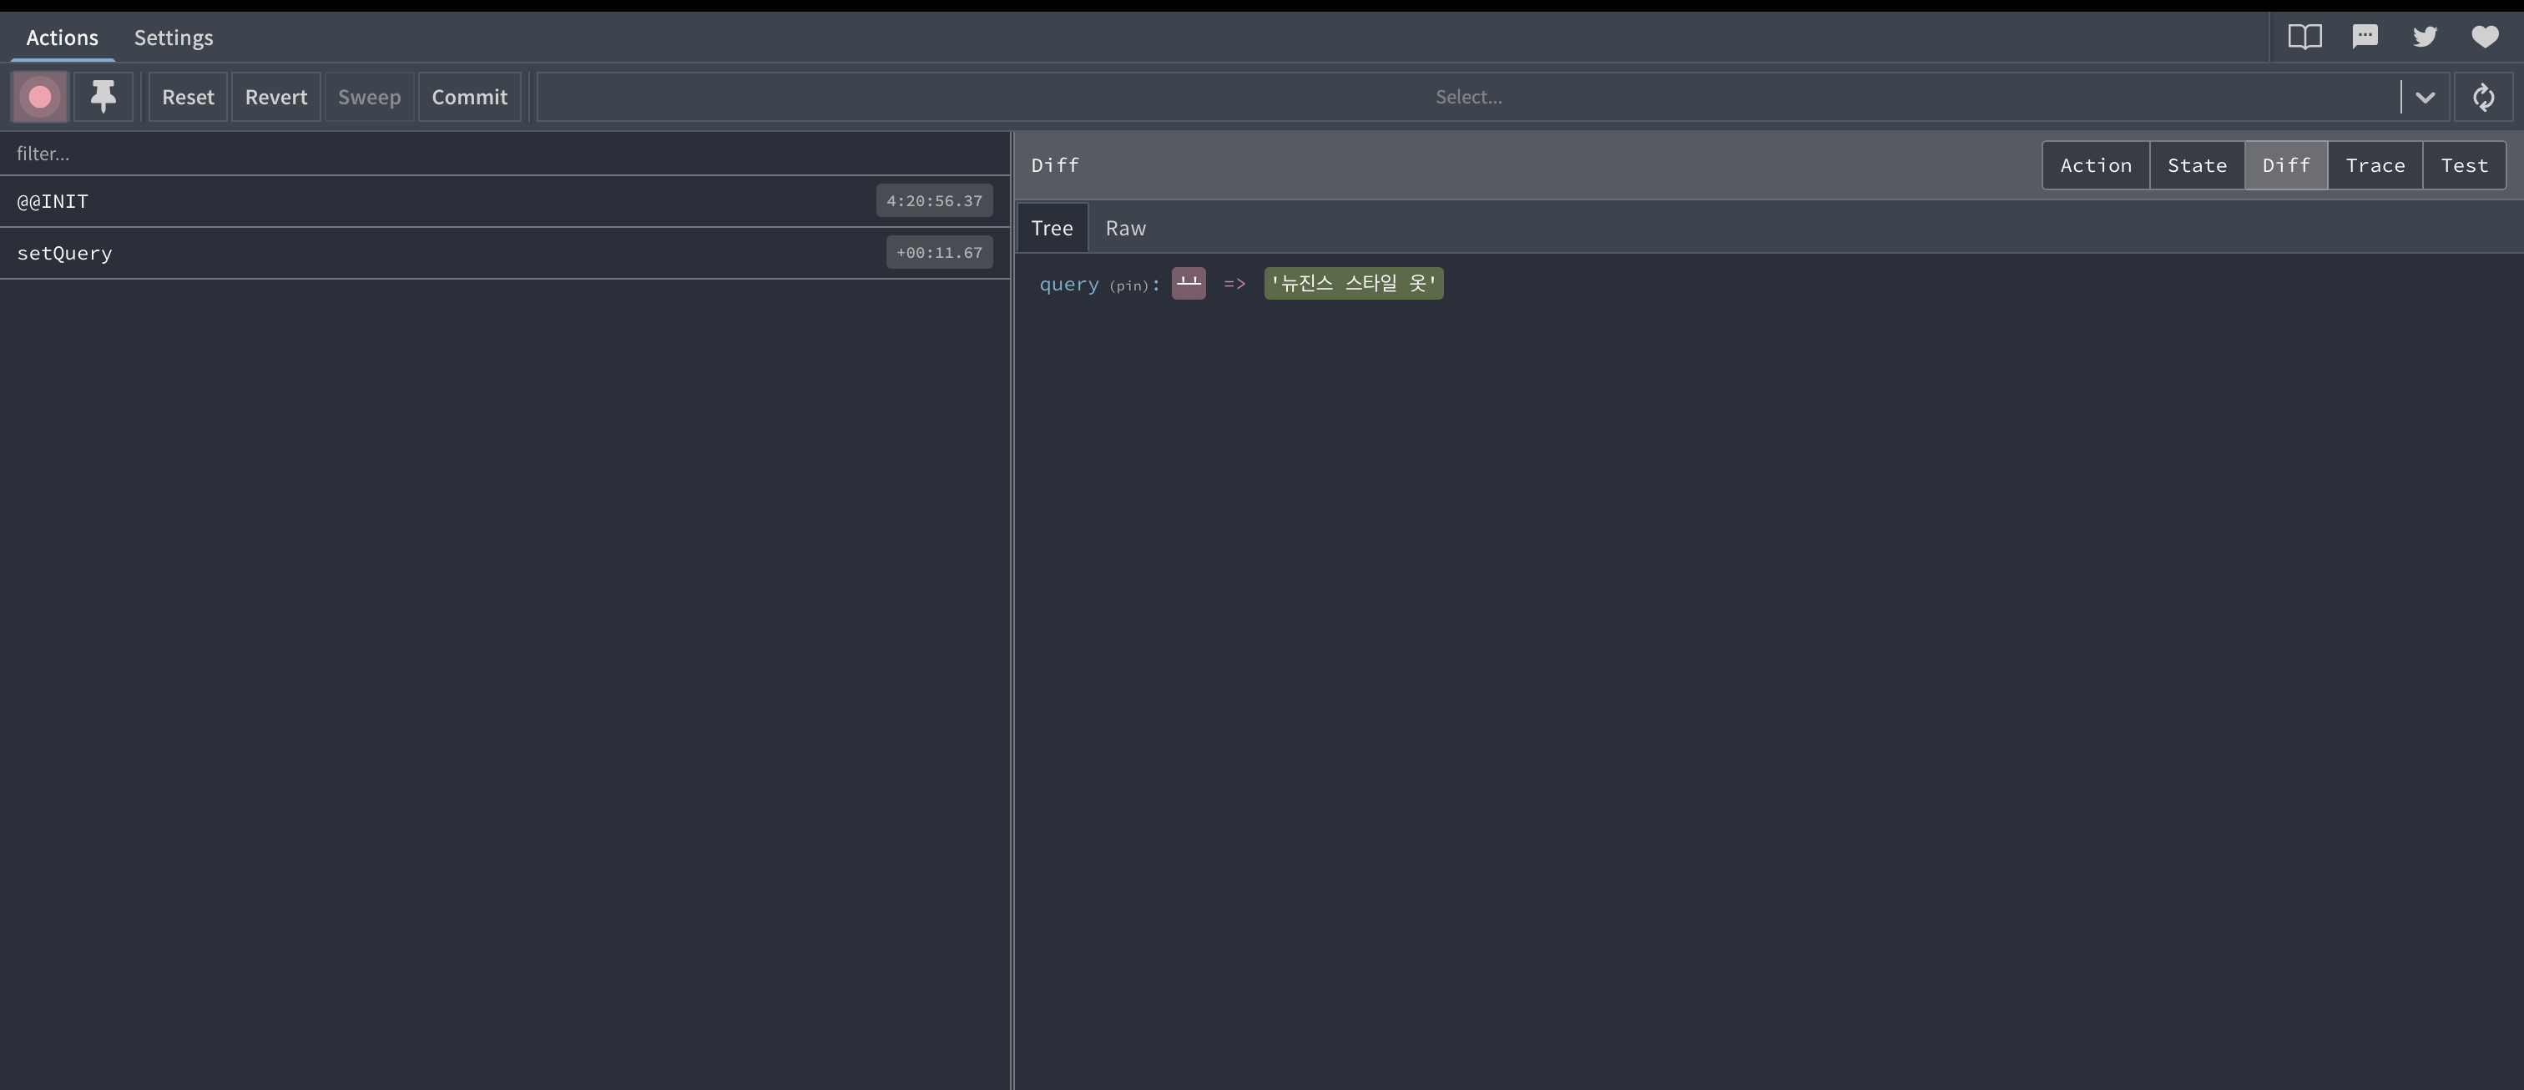Expand the Select dropdown chevron
Image resolution: width=2524 pixels, height=1090 pixels.
[2425, 97]
